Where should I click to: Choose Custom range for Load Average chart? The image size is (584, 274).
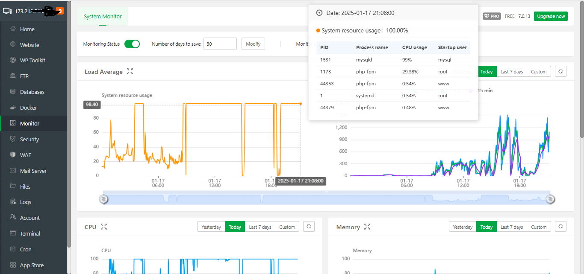point(539,72)
